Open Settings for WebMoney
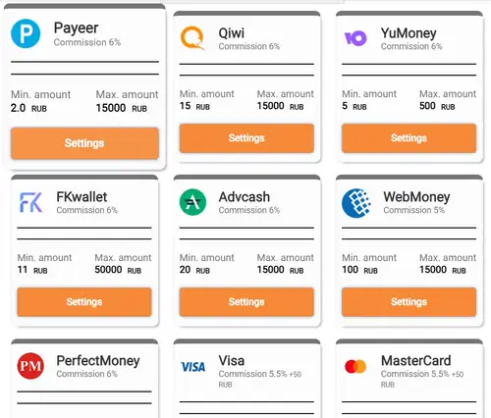 [x=409, y=302]
